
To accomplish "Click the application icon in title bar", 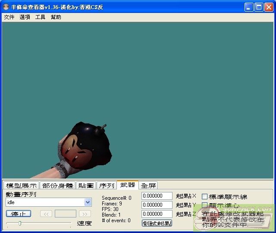I will pos(6,7).
